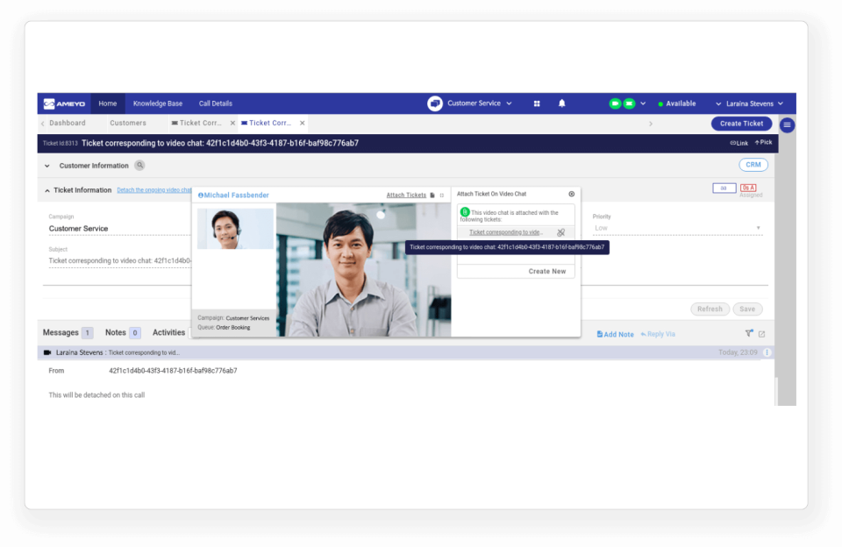This screenshot has width=842, height=547.
Task: Open the notifications bell
Action: [x=560, y=103]
